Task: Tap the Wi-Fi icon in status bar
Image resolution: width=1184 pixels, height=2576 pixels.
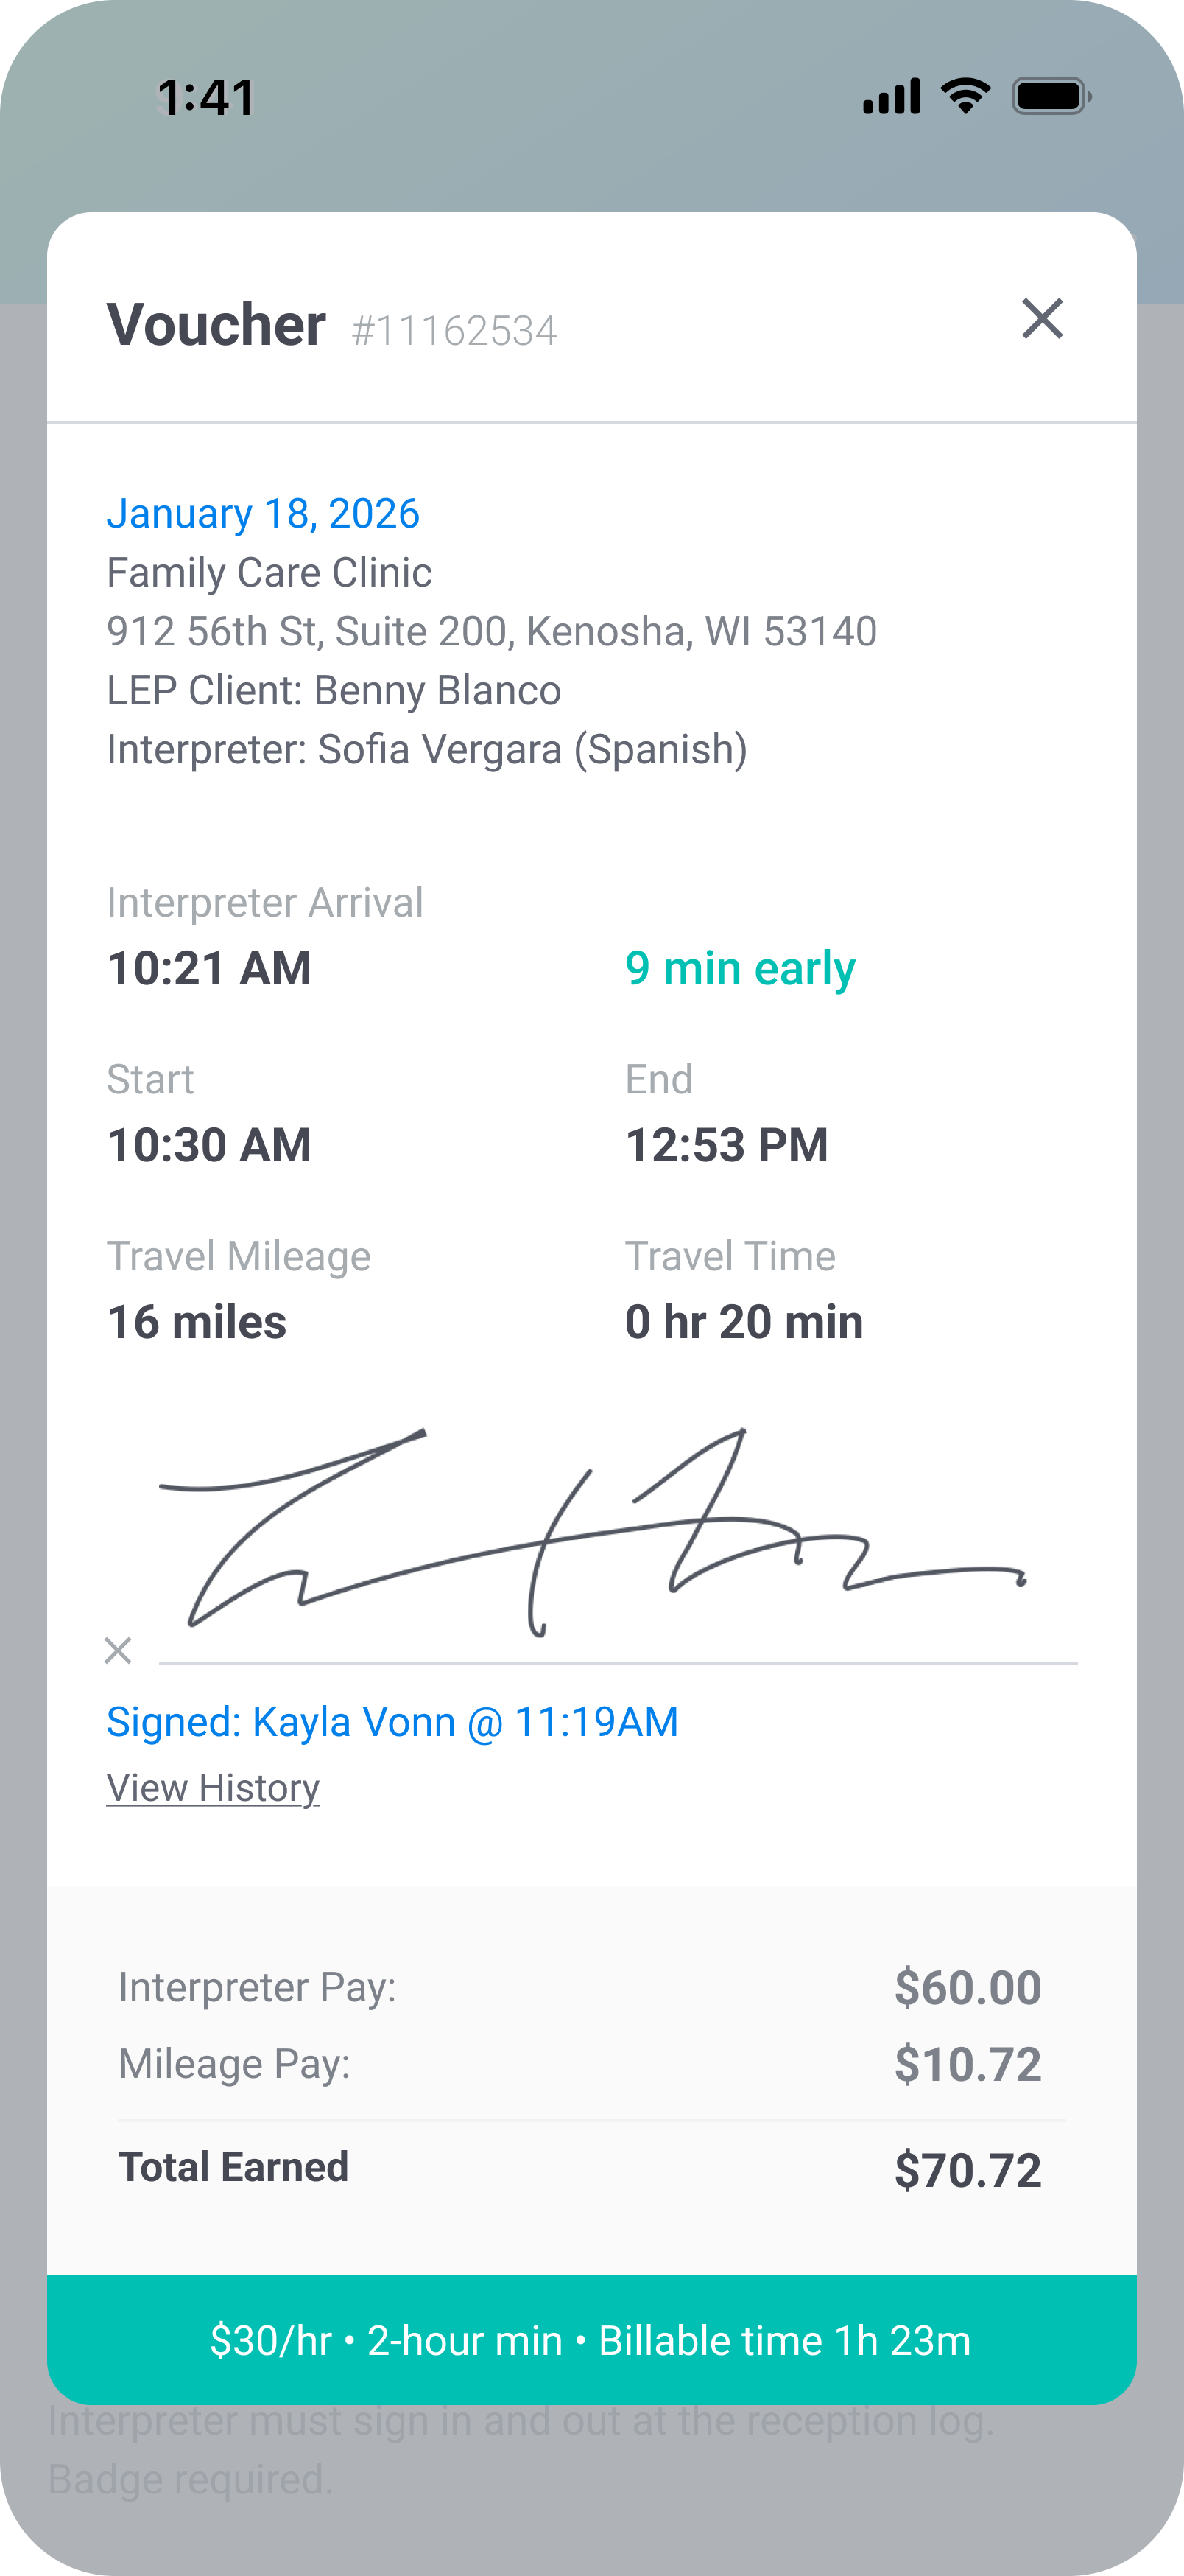Action: [x=965, y=96]
